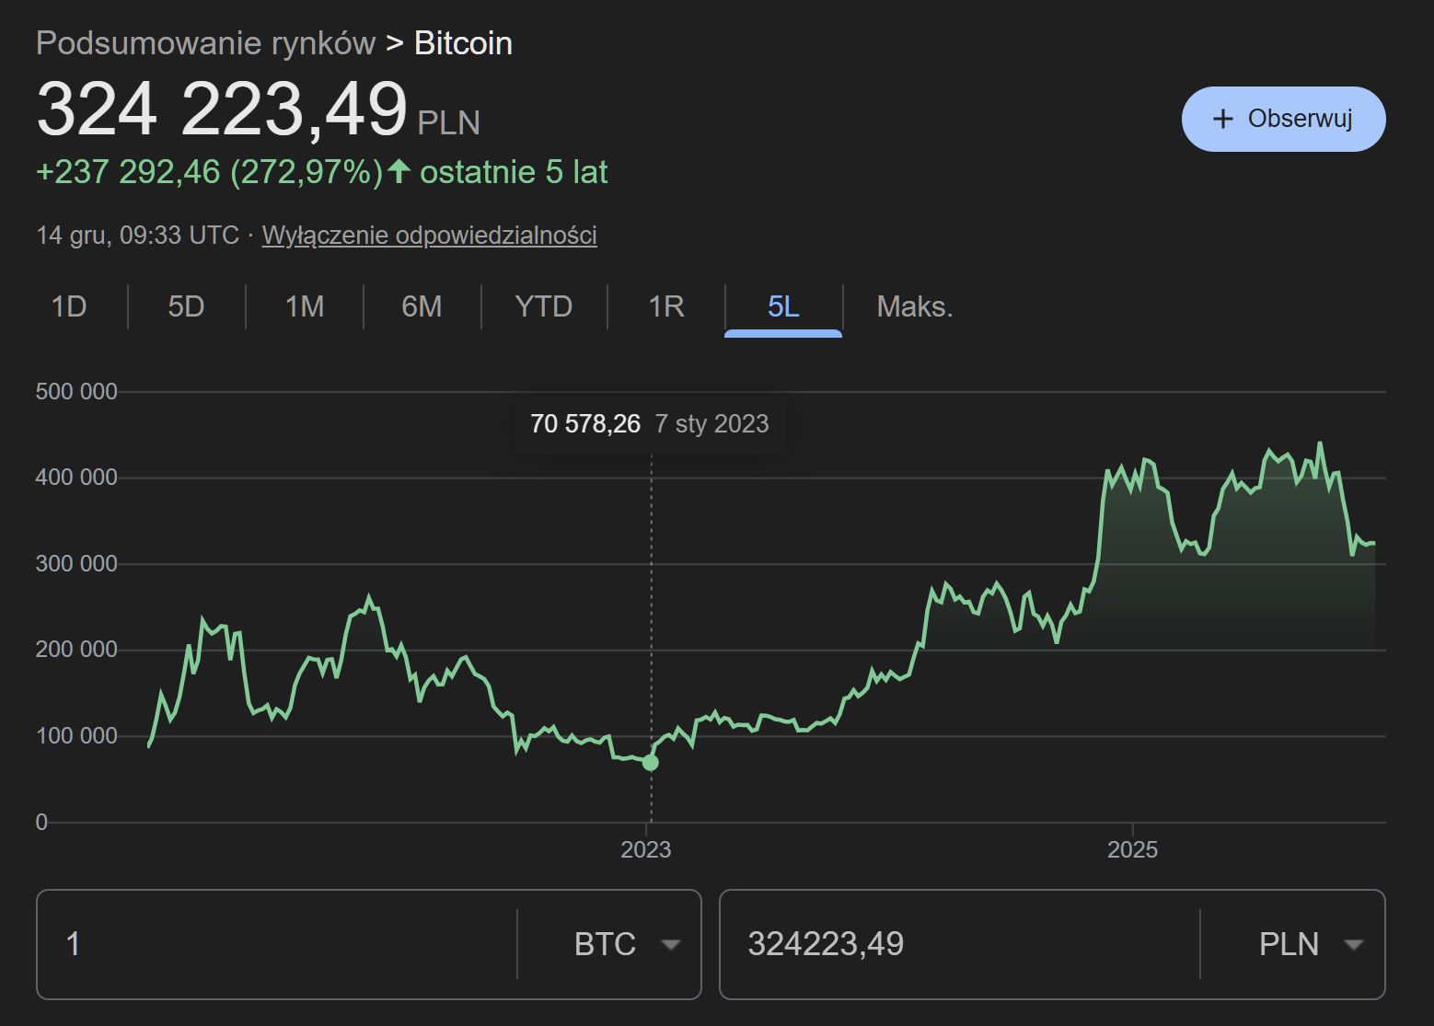Select the 6M chart period
The width and height of the screenshot is (1434, 1026).
tap(422, 306)
